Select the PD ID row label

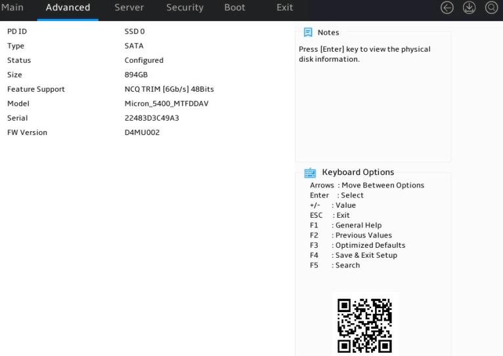pos(17,31)
